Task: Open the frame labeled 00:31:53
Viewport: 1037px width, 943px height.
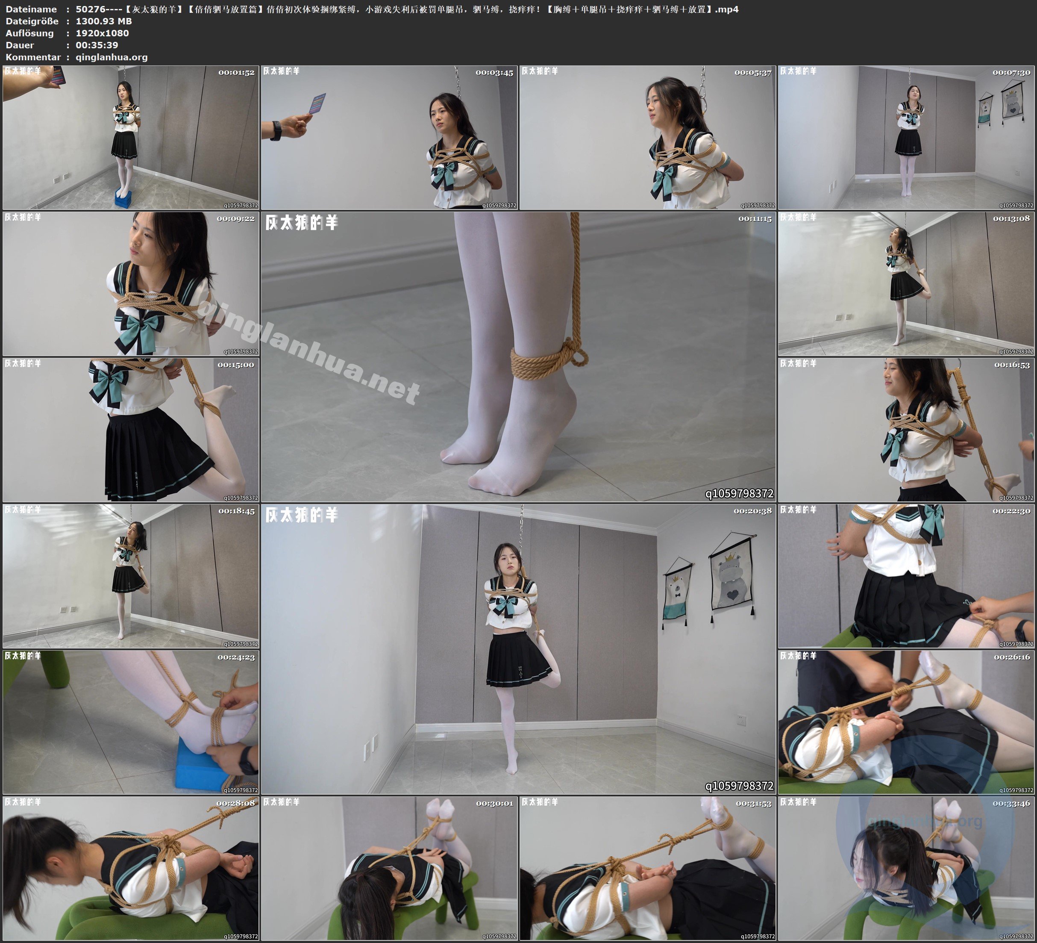Action: [x=648, y=868]
